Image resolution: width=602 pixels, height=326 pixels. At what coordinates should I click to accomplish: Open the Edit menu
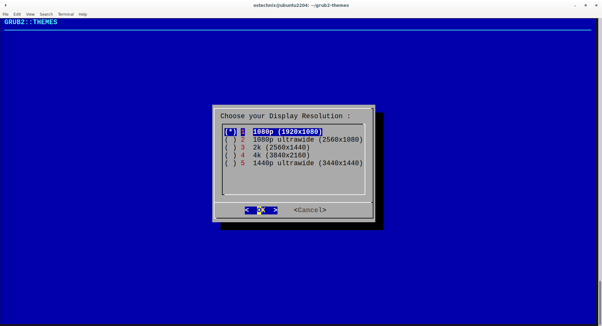17,14
